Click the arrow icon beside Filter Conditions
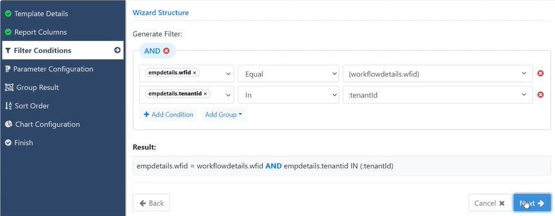The width and height of the screenshot is (555, 216). pos(117,50)
